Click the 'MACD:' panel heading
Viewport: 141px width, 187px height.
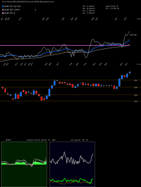click(x=8, y=140)
